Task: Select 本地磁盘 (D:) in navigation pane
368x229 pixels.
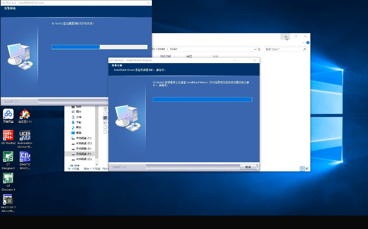Action: click(81, 143)
